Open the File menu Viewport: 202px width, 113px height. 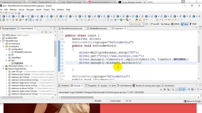coord(1,10)
